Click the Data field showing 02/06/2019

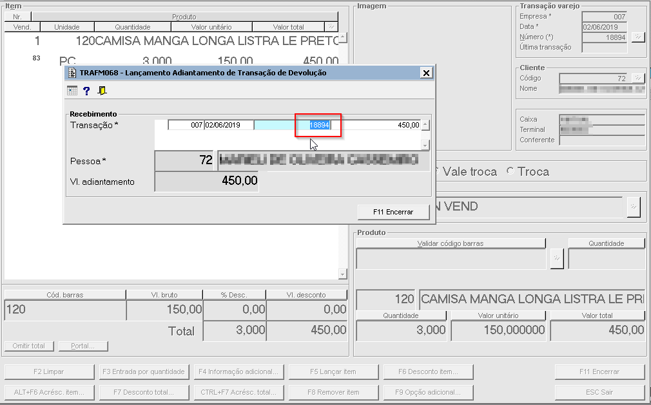pyautogui.click(x=605, y=27)
